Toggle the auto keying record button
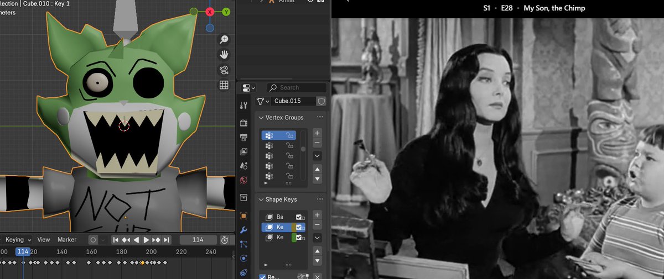The width and height of the screenshot is (664, 279). pos(92,240)
